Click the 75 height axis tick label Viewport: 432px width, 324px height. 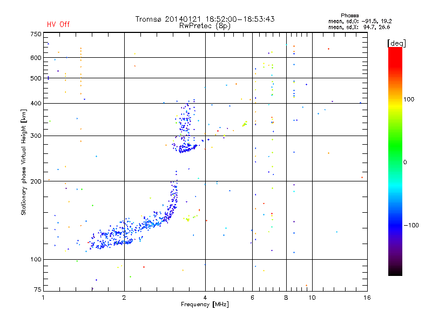(x=38, y=289)
